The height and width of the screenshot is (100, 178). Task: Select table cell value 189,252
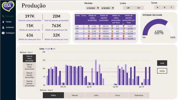click(106, 26)
